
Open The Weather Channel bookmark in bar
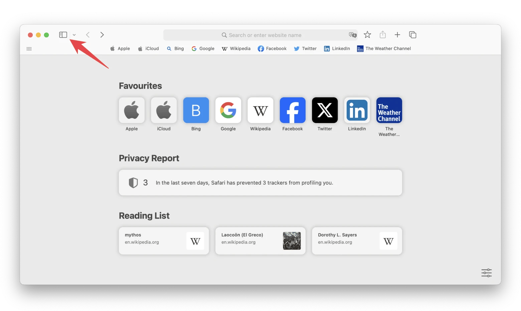tap(384, 48)
